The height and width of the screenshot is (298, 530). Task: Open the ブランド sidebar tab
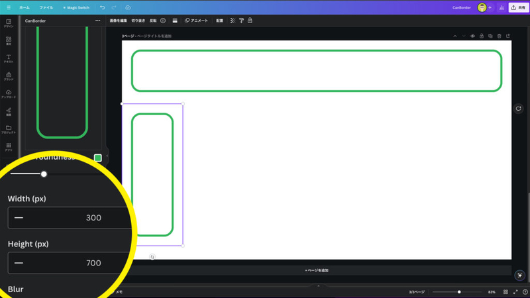pyautogui.click(x=9, y=76)
